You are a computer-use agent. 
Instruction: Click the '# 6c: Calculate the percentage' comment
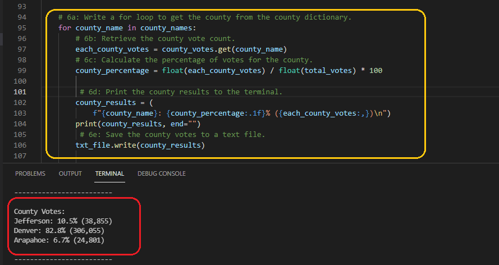pos(194,60)
